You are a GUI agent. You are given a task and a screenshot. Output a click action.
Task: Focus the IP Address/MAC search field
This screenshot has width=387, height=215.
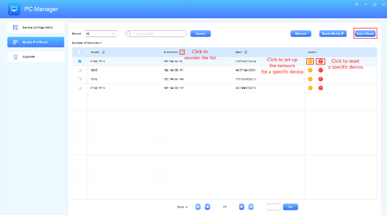[x=156, y=34]
